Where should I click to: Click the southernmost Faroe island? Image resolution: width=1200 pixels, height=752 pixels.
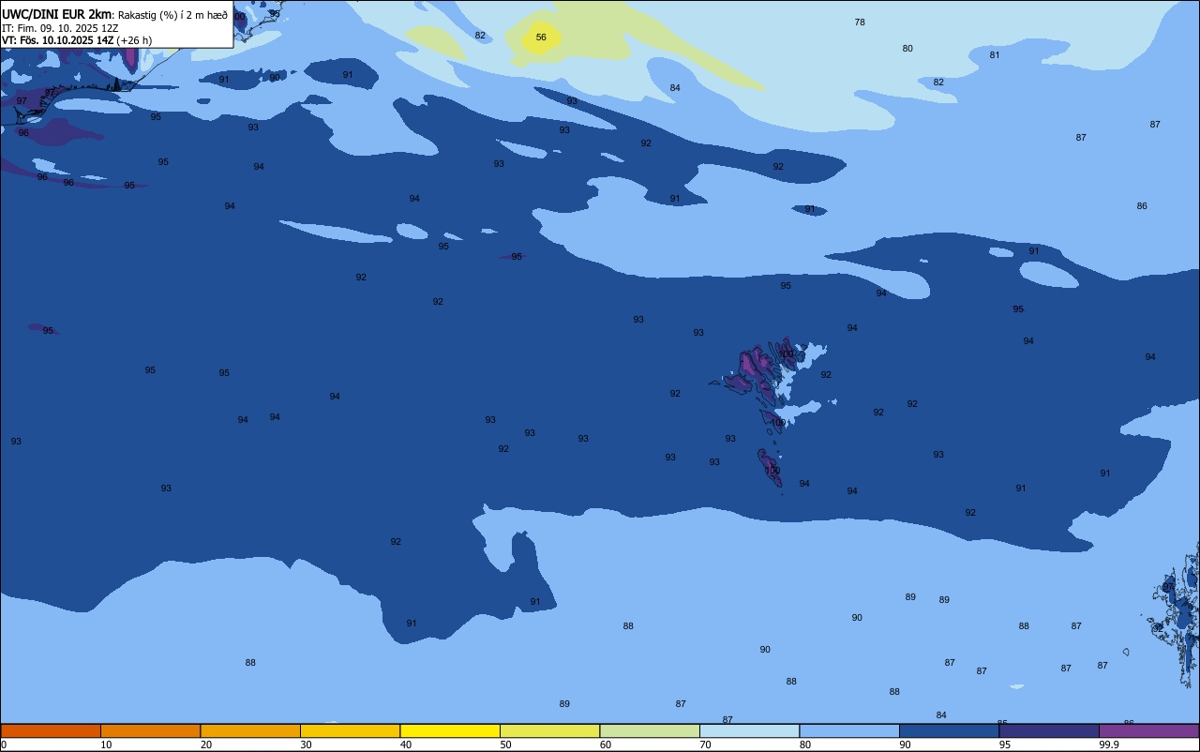tap(770, 467)
